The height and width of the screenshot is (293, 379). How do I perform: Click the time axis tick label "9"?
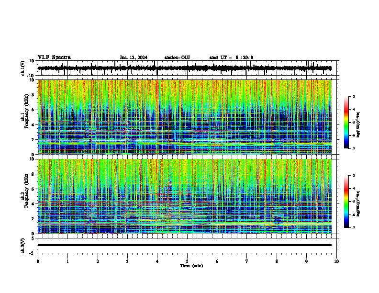tap(306, 261)
